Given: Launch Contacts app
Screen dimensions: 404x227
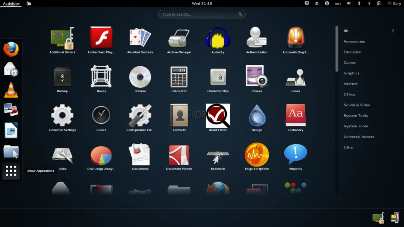Looking at the screenshot, I should [179, 115].
